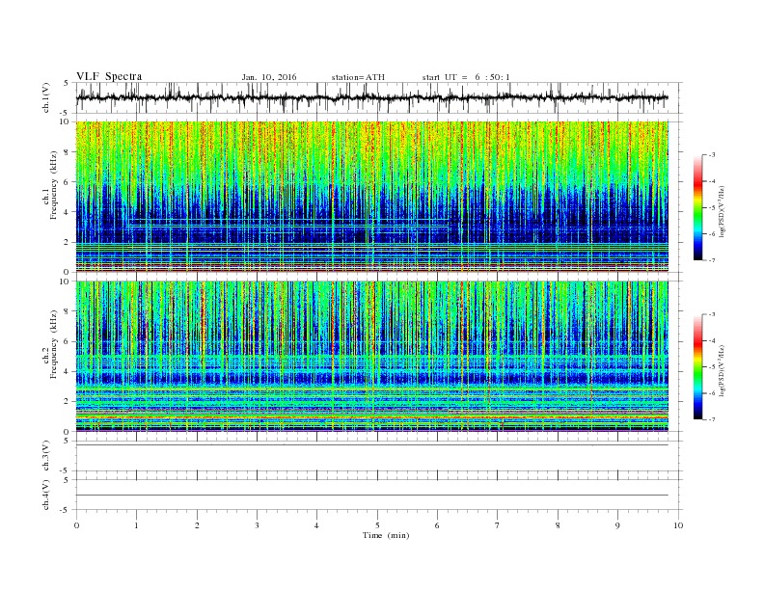
Task: Click the '0' tick on the time axis
Action: [x=76, y=525]
